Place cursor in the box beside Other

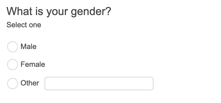point(99,84)
